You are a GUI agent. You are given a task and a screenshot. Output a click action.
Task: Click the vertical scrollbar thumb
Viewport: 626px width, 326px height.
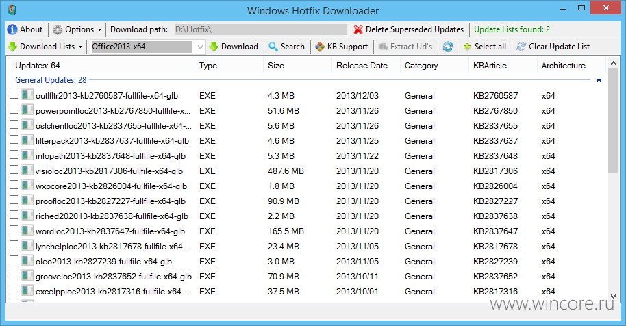pyautogui.click(x=613, y=122)
